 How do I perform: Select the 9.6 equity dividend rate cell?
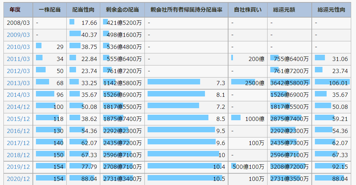coord(186,143)
